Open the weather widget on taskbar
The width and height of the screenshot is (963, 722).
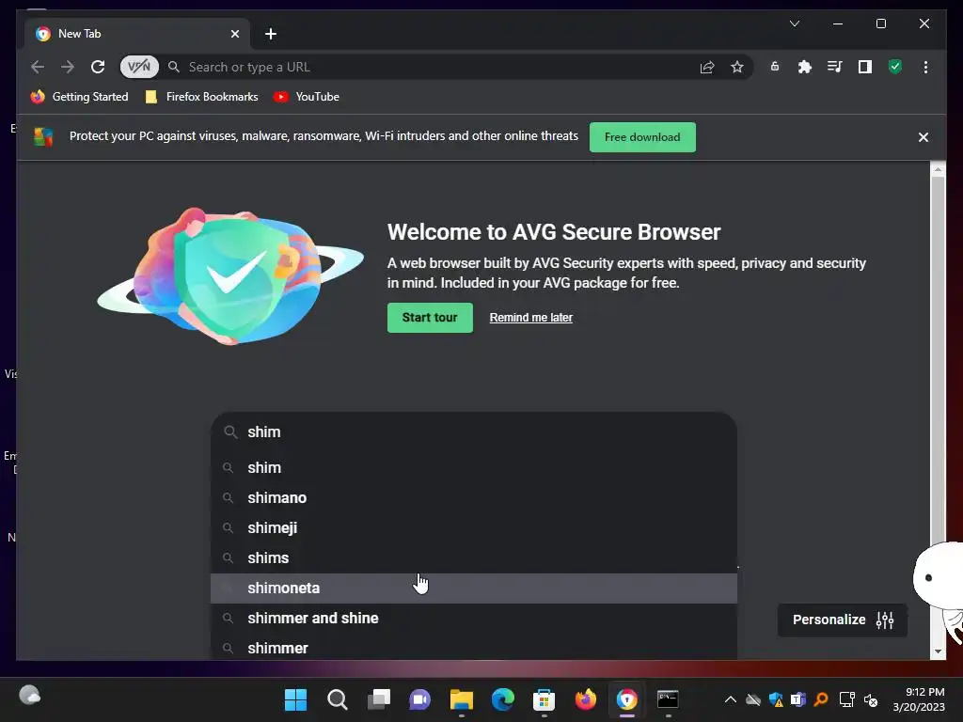(x=29, y=696)
